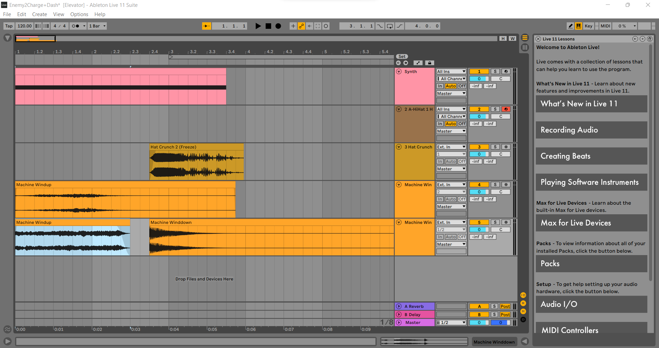The width and height of the screenshot is (659, 348).
Task: Toggle Automation Mode icon beside the lock
Action: (418, 63)
